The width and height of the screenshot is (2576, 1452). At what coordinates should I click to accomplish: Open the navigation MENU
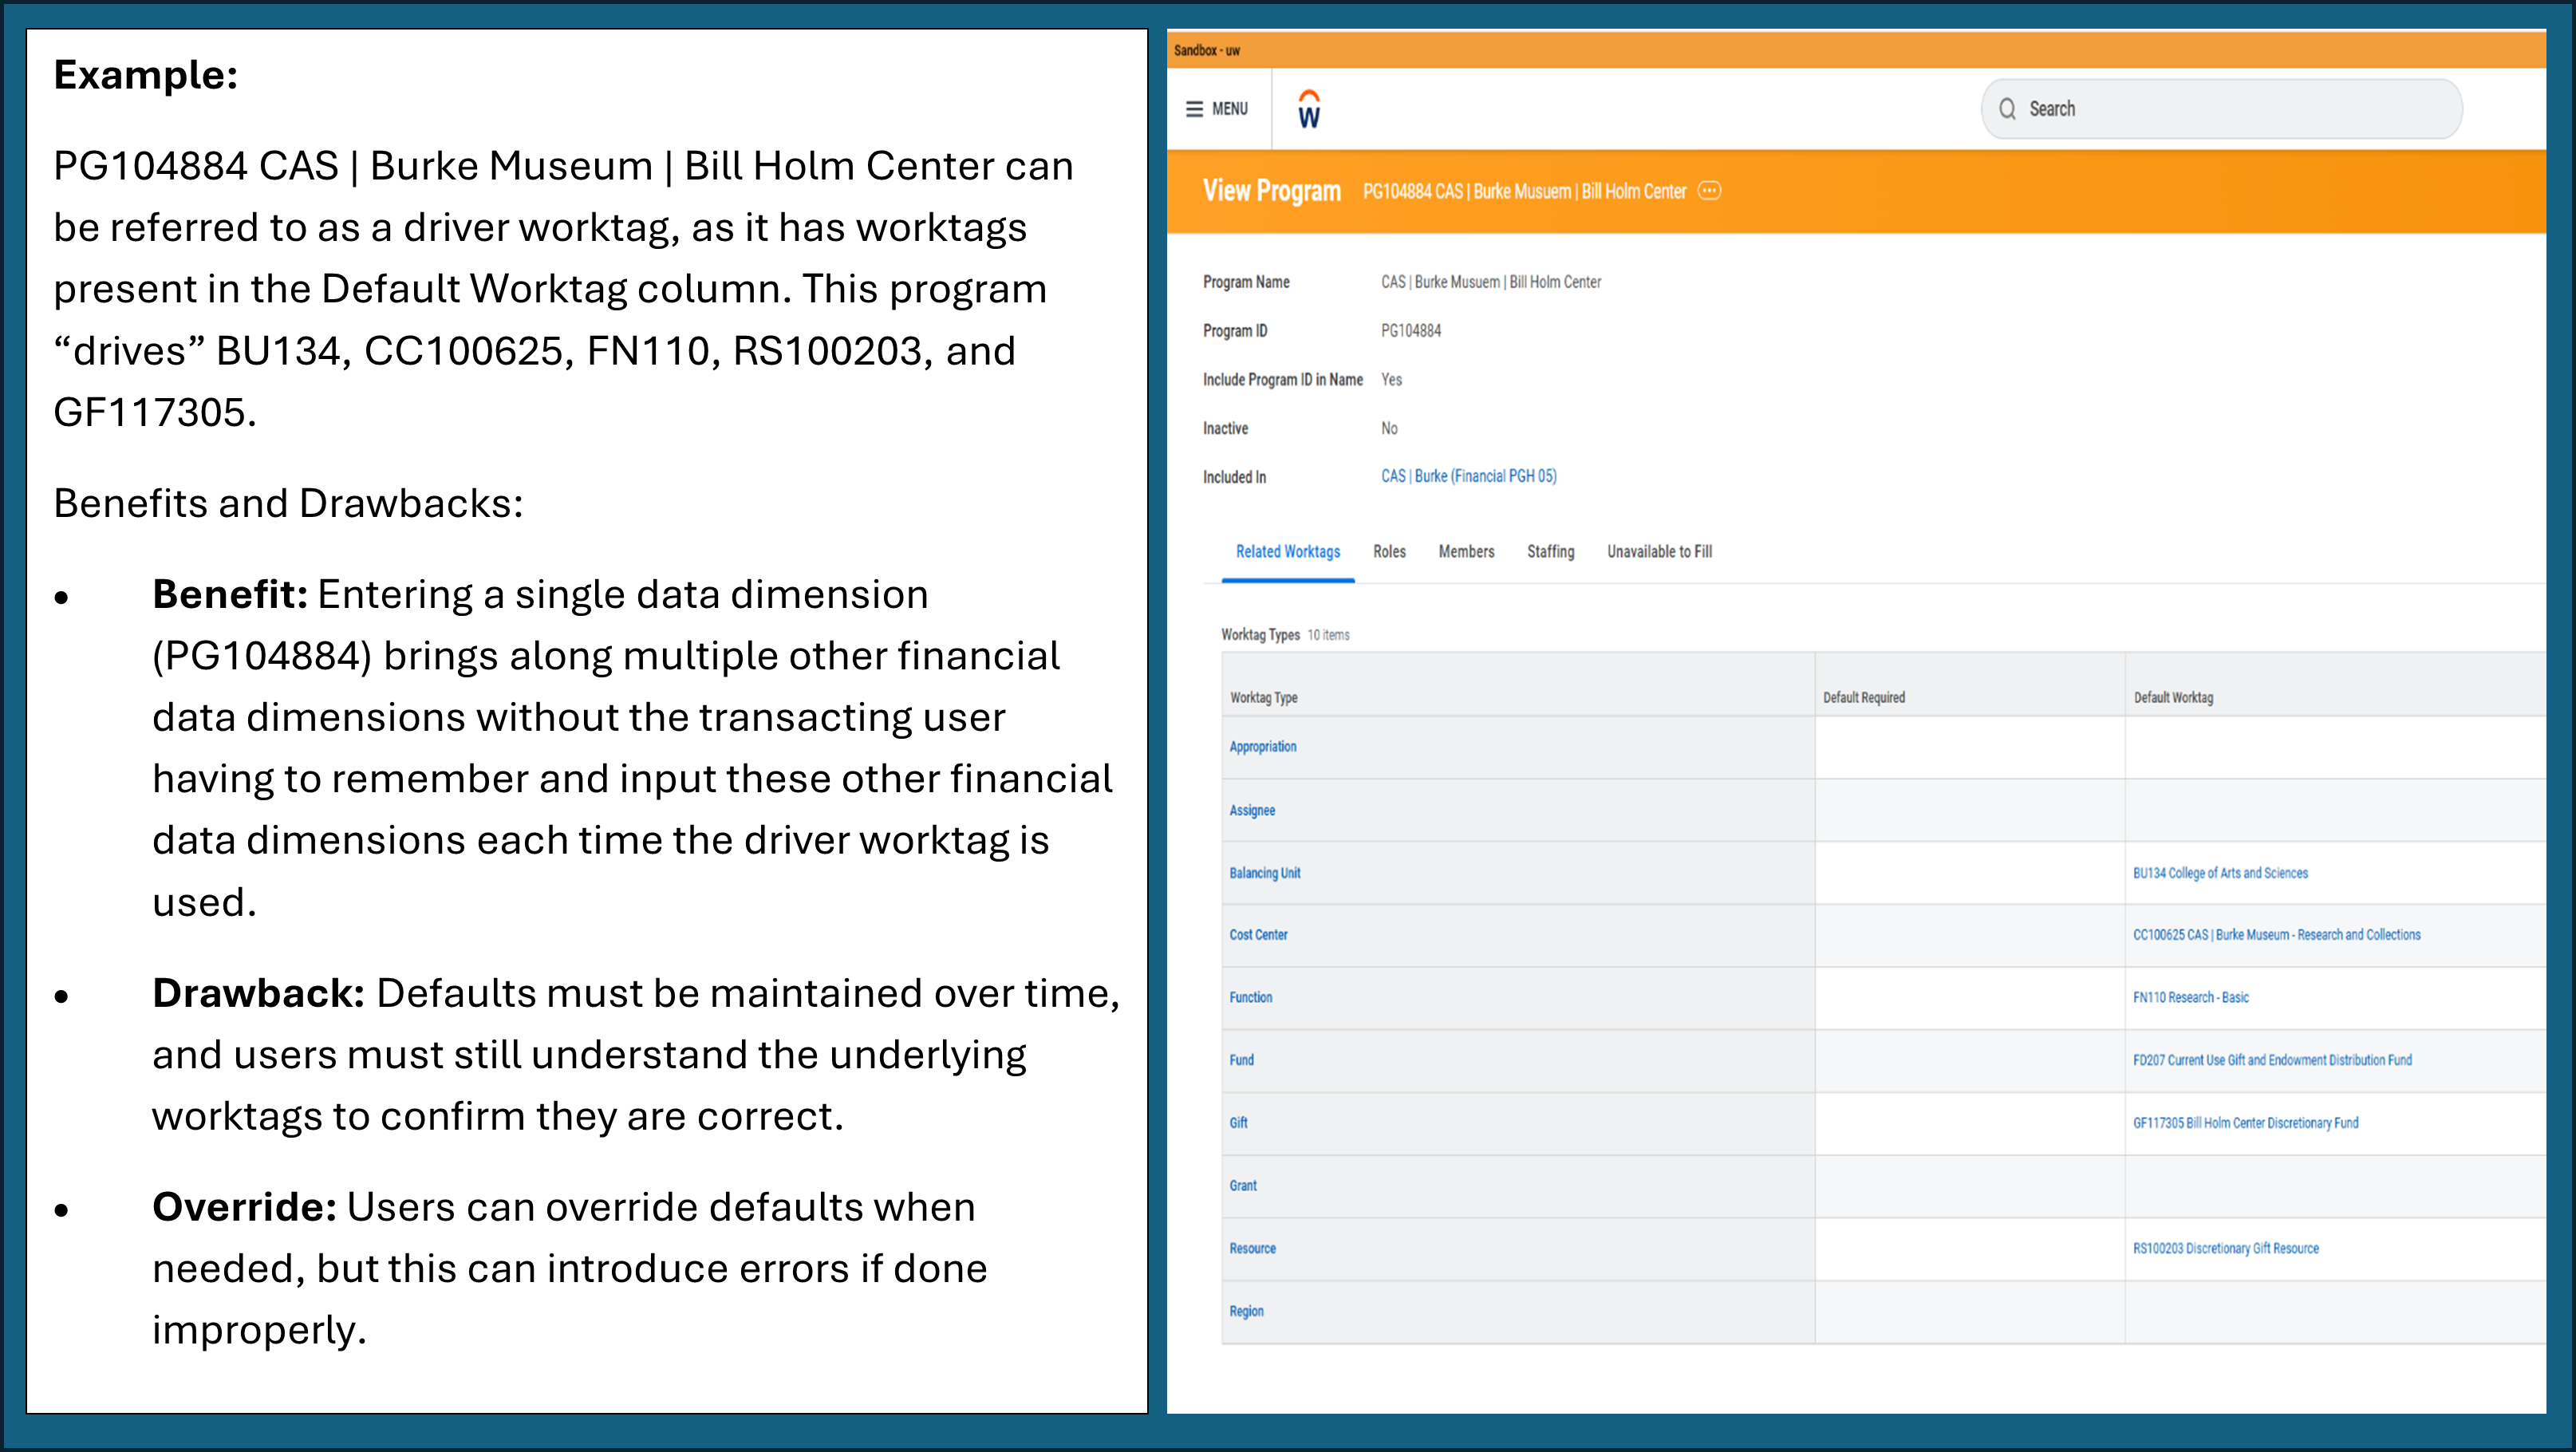click(1216, 109)
